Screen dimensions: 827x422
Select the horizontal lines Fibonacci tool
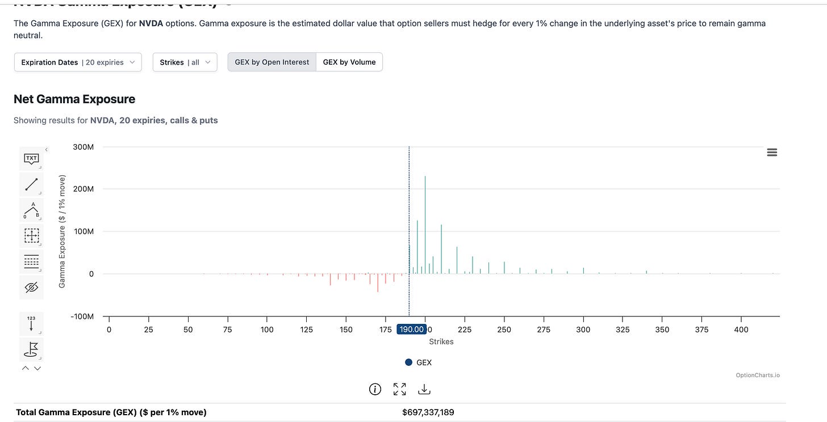(x=31, y=261)
